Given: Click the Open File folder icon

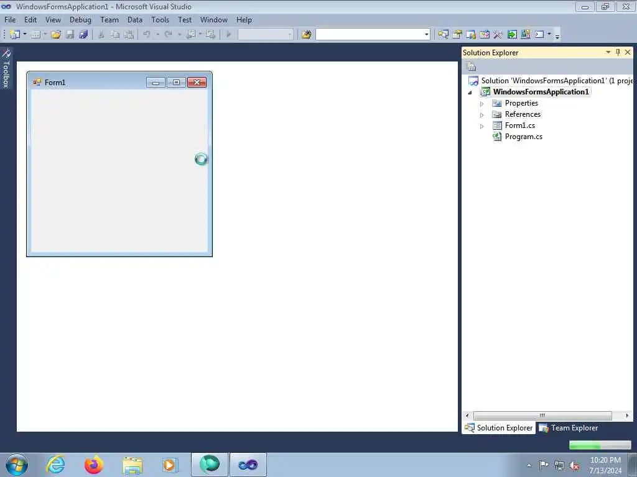Looking at the screenshot, I should 55,35.
